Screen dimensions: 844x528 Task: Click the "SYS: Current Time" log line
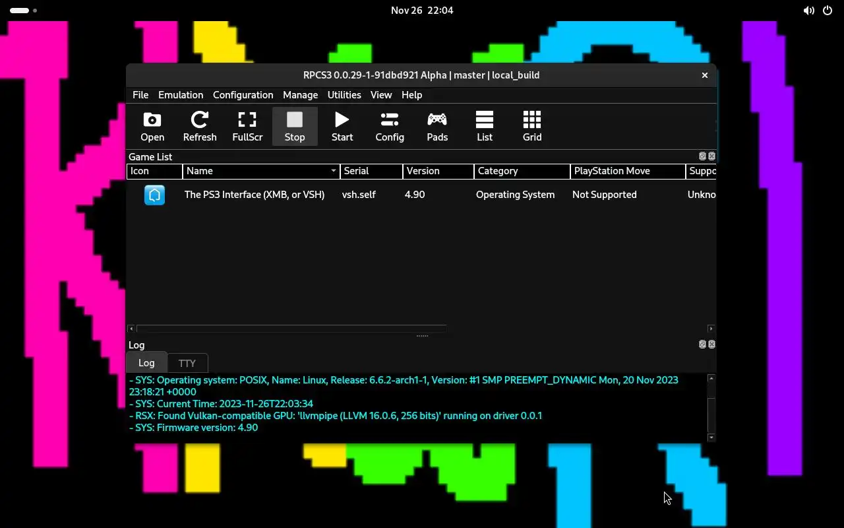point(221,404)
